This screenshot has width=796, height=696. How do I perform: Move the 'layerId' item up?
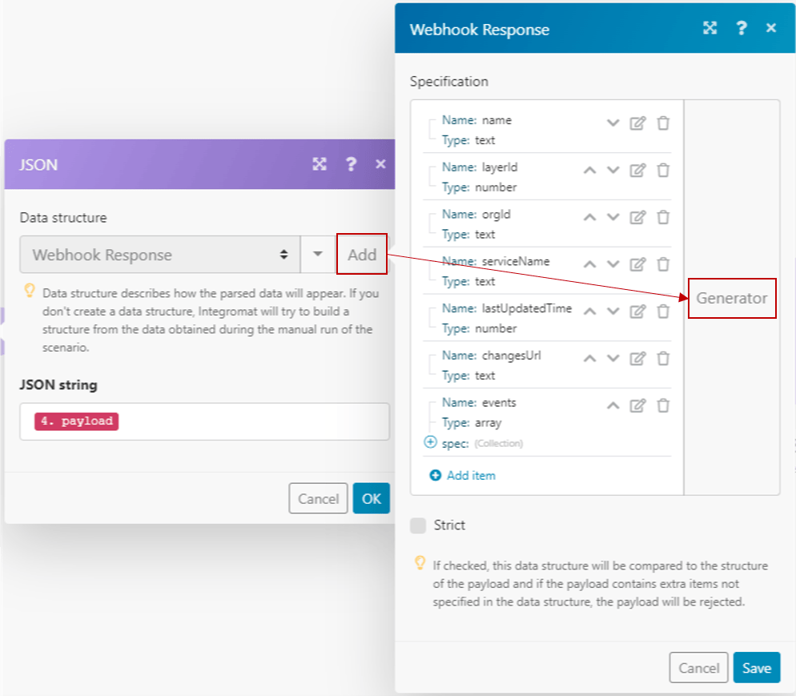click(589, 171)
